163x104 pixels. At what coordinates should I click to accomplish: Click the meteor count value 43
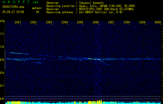[x=38, y=12]
